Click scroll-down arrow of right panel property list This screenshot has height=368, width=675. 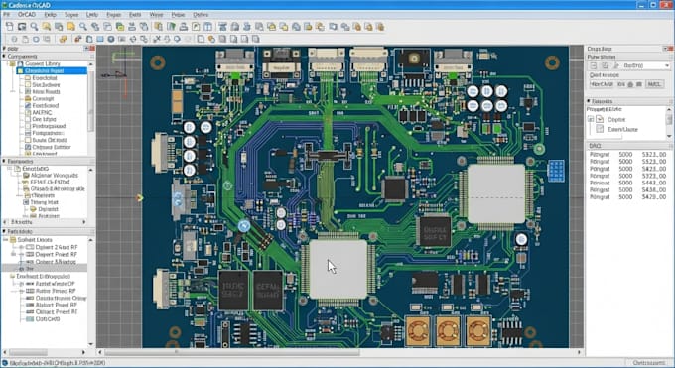[x=668, y=136]
